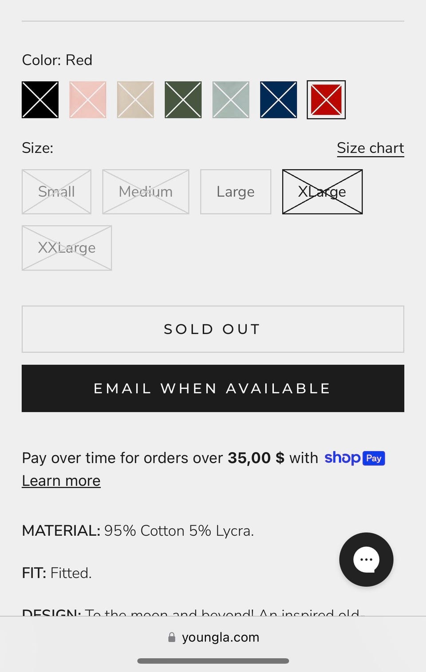Tap Email When Available button
The image size is (426, 672).
point(213,388)
